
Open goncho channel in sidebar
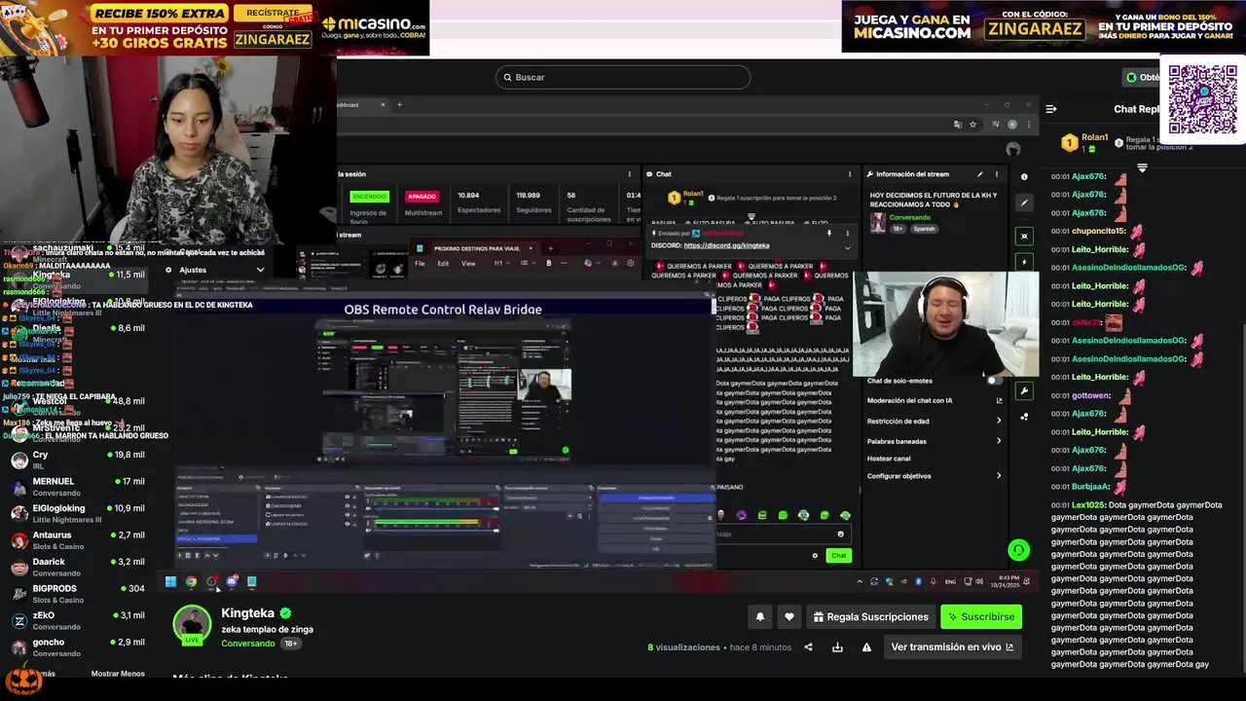tap(76, 647)
